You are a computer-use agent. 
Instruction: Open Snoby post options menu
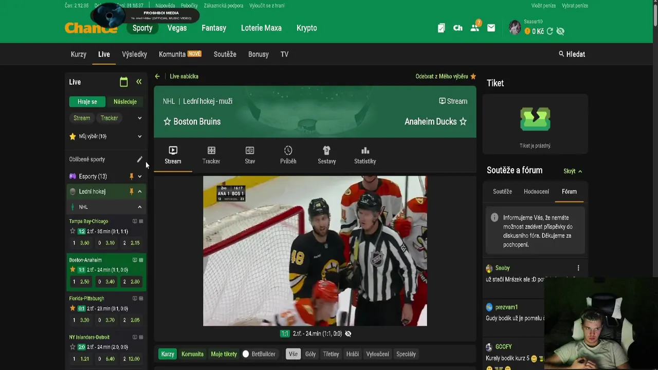coord(578,268)
